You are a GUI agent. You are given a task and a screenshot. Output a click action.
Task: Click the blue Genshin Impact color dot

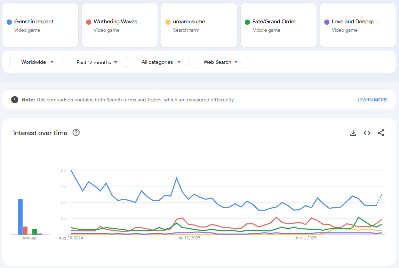(9, 22)
